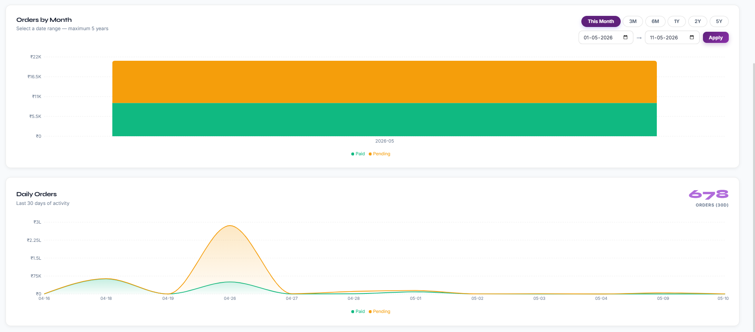Toggle Pending legend in Daily Orders chart
The image size is (755, 332).
click(x=379, y=311)
